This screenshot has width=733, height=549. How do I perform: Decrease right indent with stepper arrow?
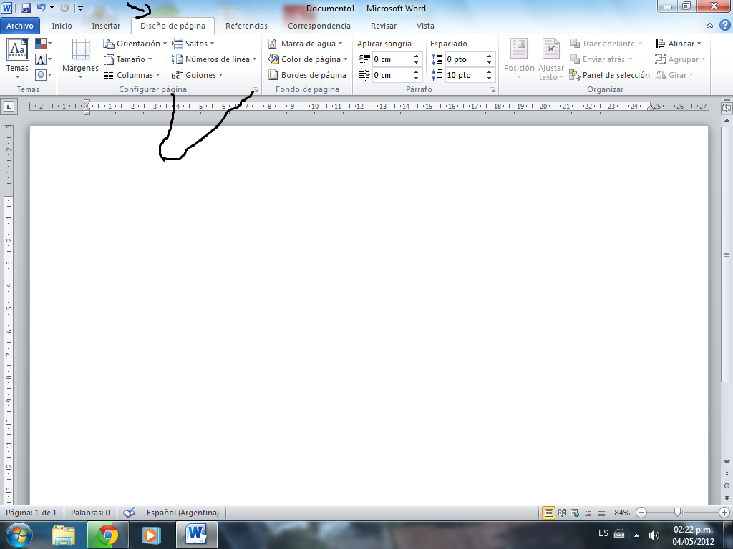click(416, 79)
